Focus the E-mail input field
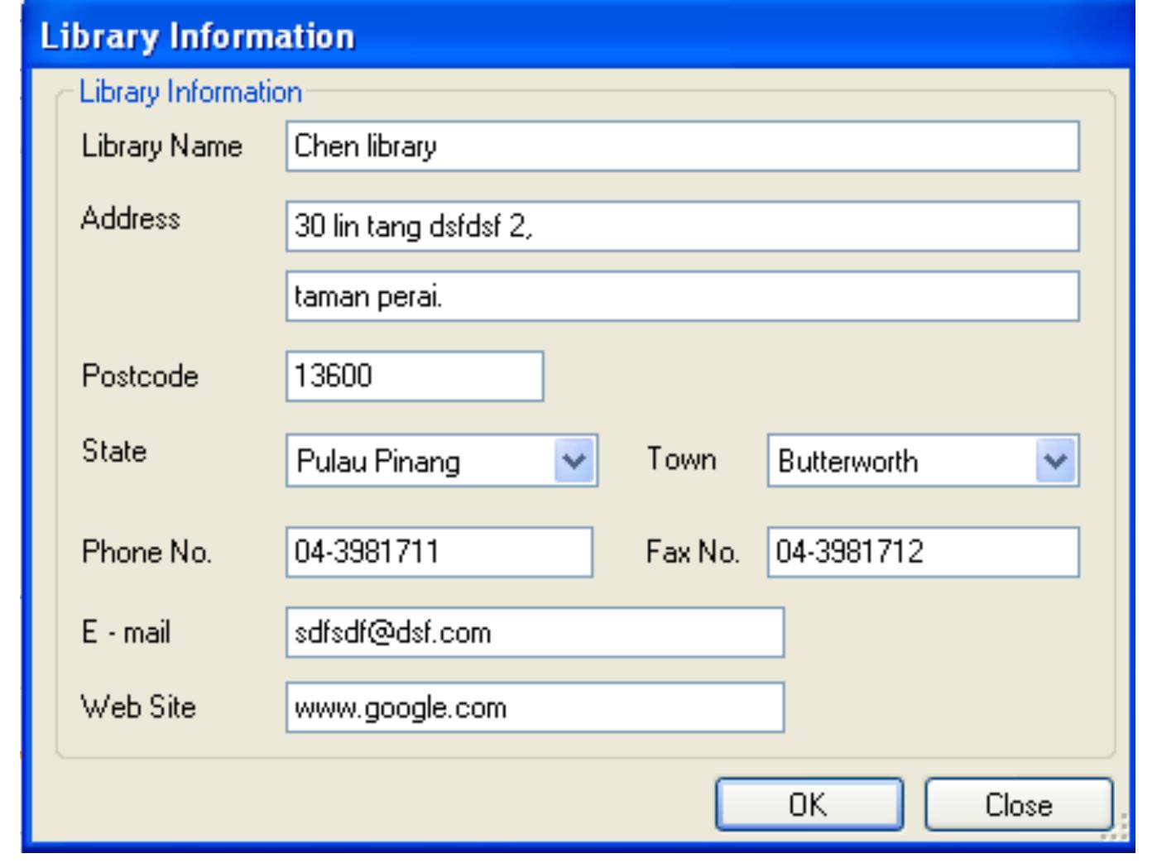This screenshot has width=1157, height=863. (535, 633)
